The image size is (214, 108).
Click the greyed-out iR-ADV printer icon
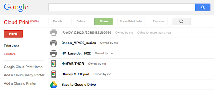pos(53,33)
